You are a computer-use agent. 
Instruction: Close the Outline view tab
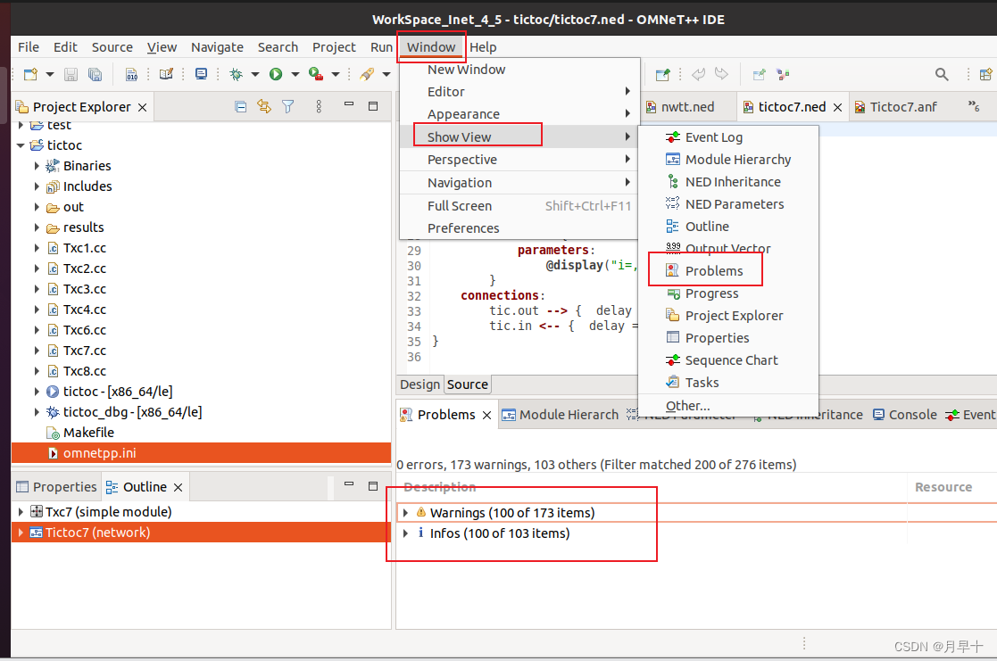click(x=178, y=487)
